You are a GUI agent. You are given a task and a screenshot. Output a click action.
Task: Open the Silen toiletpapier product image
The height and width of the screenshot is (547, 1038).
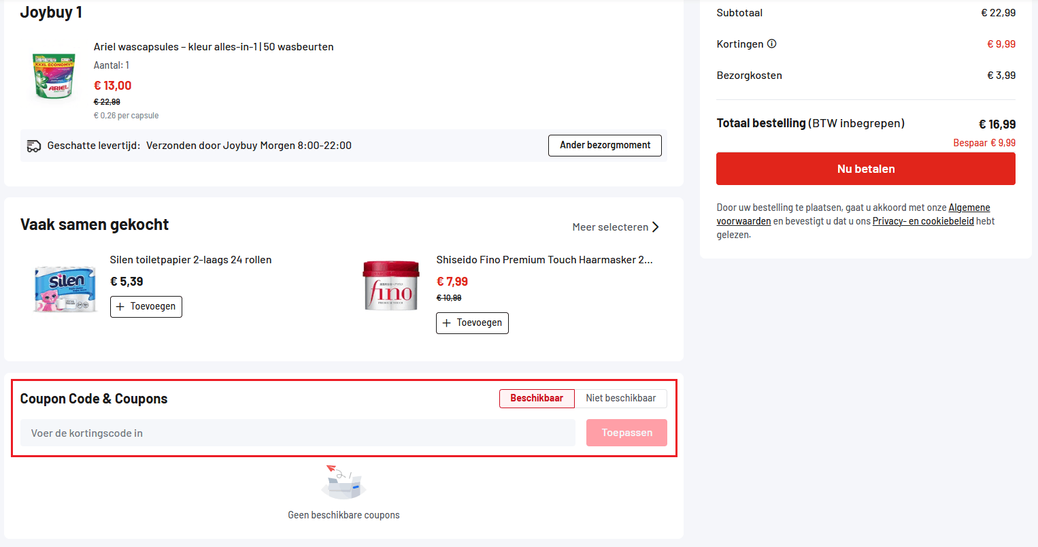(65, 289)
